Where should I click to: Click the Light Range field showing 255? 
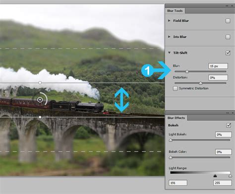(223, 183)
